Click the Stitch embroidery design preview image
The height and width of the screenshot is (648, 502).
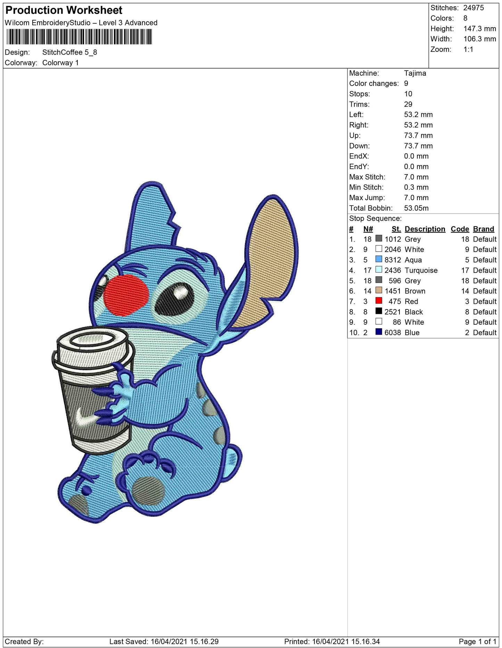pos(175,352)
